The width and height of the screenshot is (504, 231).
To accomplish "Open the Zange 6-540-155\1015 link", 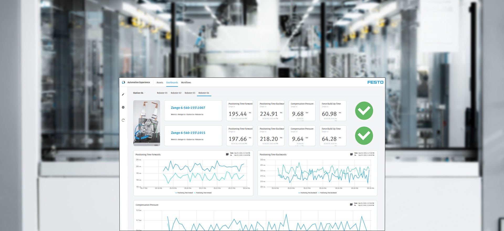I will click(x=188, y=133).
